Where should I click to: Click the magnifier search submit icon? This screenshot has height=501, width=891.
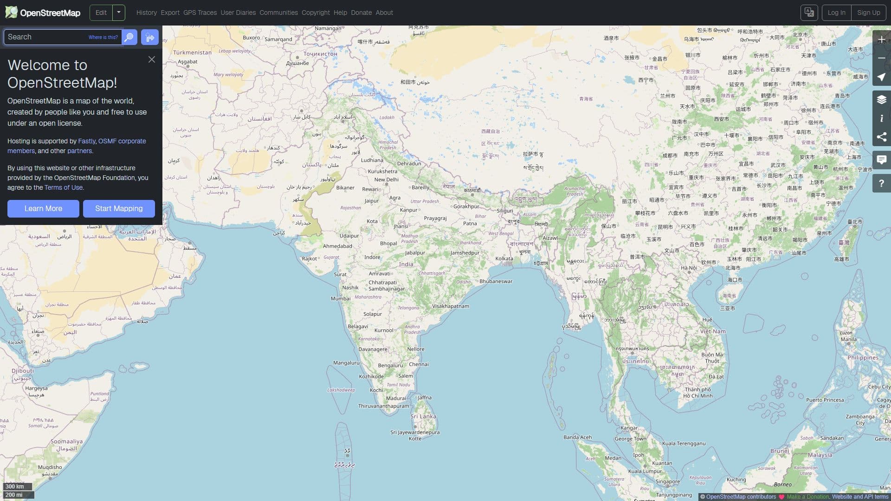tap(129, 37)
